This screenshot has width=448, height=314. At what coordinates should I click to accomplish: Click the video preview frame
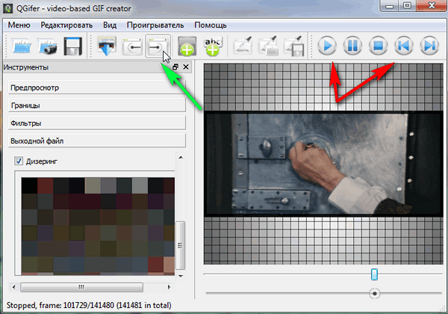click(x=323, y=164)
